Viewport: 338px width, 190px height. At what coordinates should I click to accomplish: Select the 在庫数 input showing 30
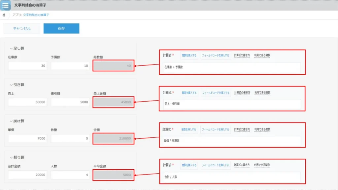click(27, 65)
